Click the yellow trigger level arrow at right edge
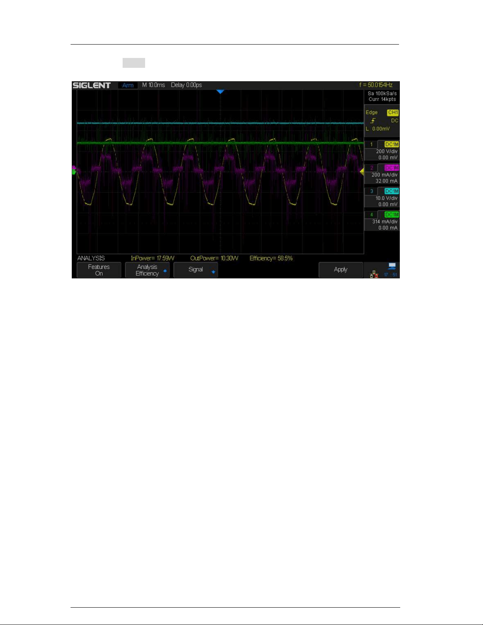Image resolution: width=483 pixels, height=625 pixels. click(x=362, y=171)
